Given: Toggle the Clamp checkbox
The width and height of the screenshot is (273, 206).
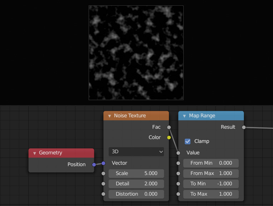Looking at the screenshot, I should point(188,141).
